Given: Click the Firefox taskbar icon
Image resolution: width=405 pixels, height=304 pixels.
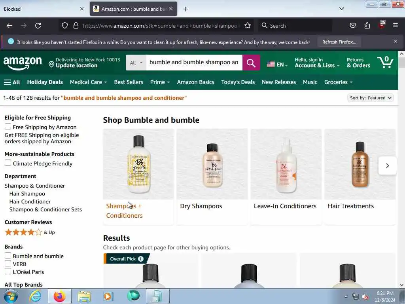Looking at the screenshot, I should coord(60,296).
